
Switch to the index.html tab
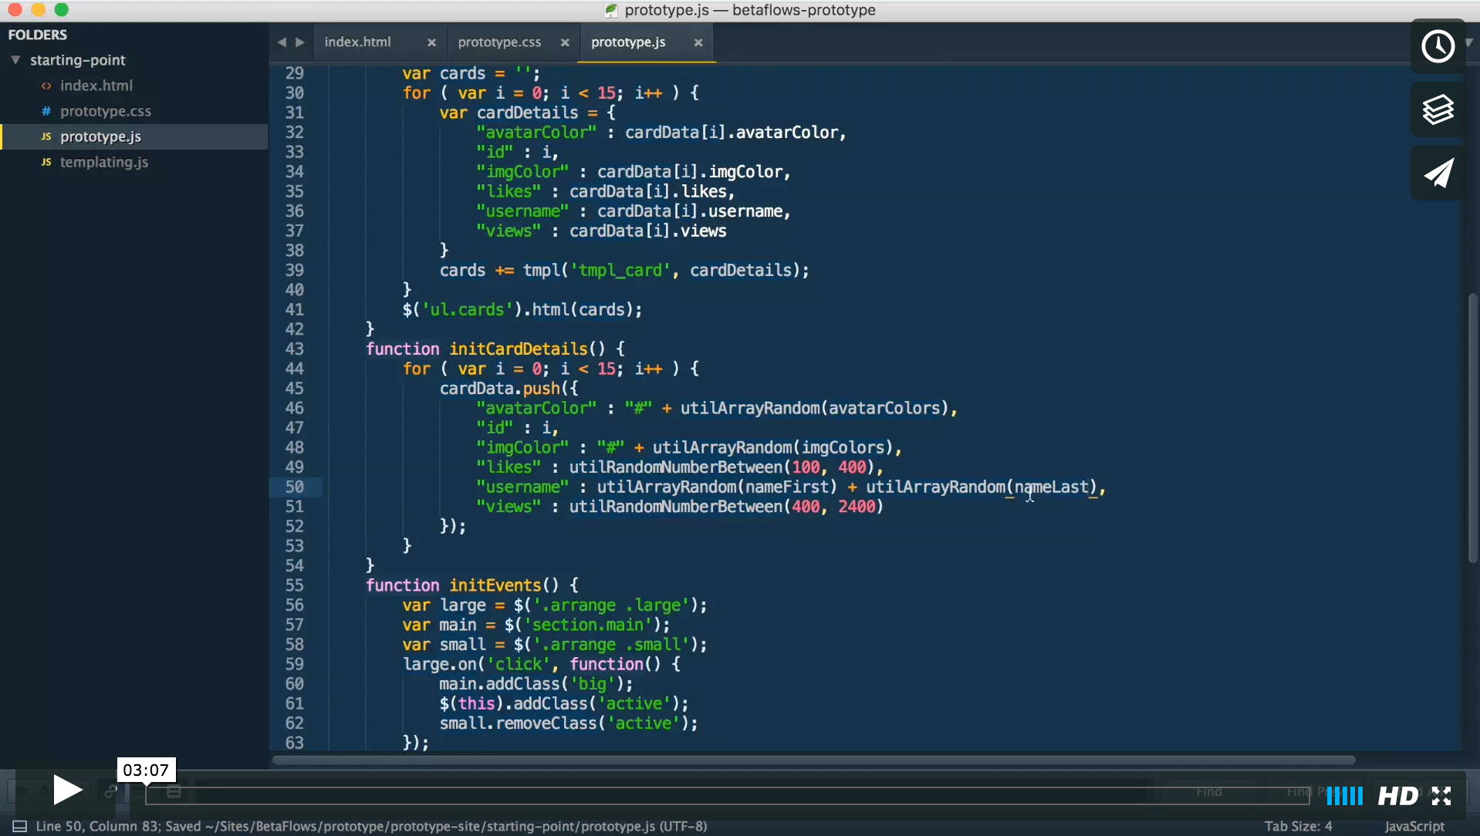358,42
